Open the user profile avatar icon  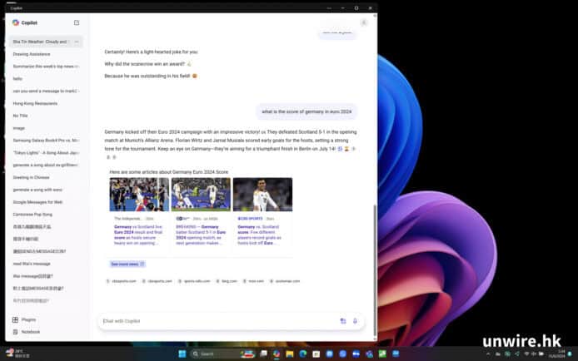[364, 22]
